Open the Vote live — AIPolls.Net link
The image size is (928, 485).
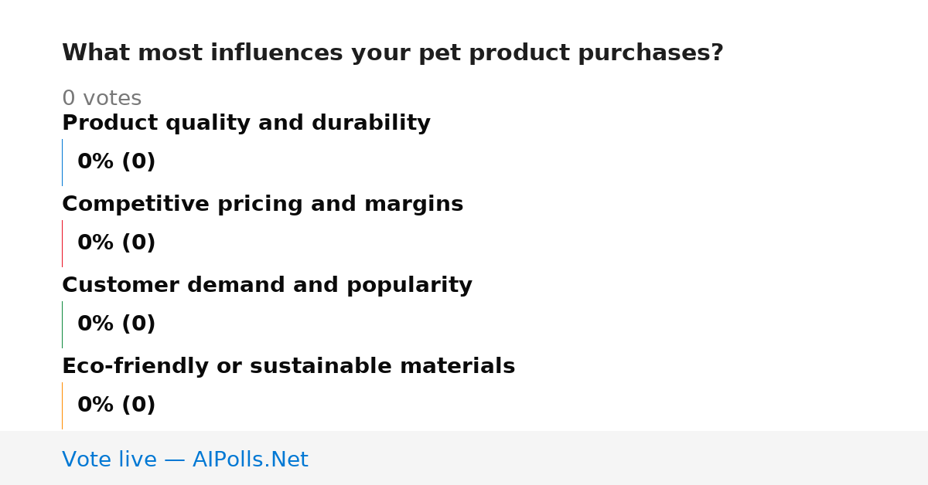coord(185,460)
